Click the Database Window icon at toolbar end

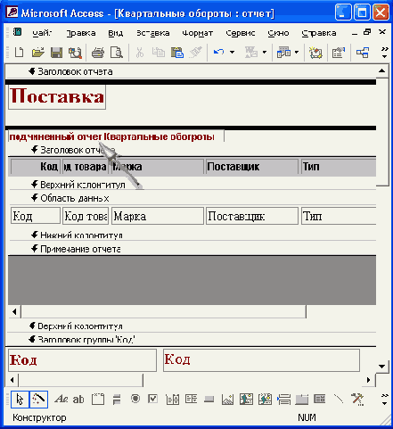tap(363, 53)
